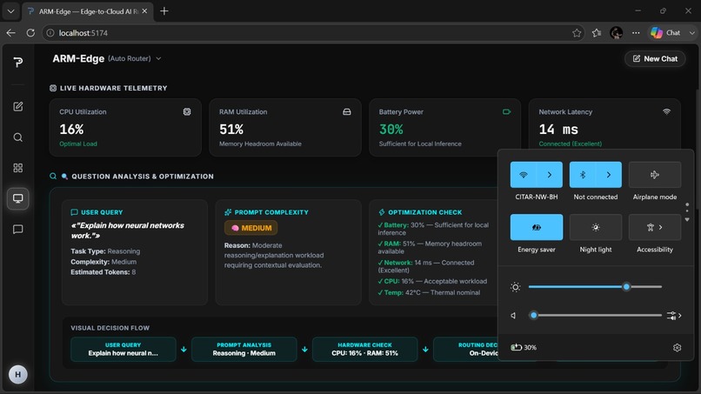
Task: Open the chat bubble icon in sidebar
Action: pyautogui.click(x=18, y=230)
